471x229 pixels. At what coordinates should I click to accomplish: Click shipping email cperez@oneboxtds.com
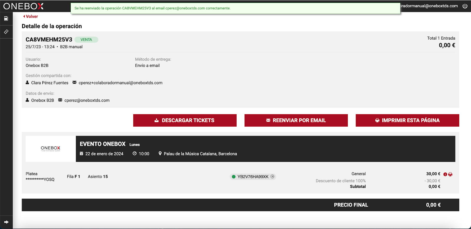click(x=87, y=100)
